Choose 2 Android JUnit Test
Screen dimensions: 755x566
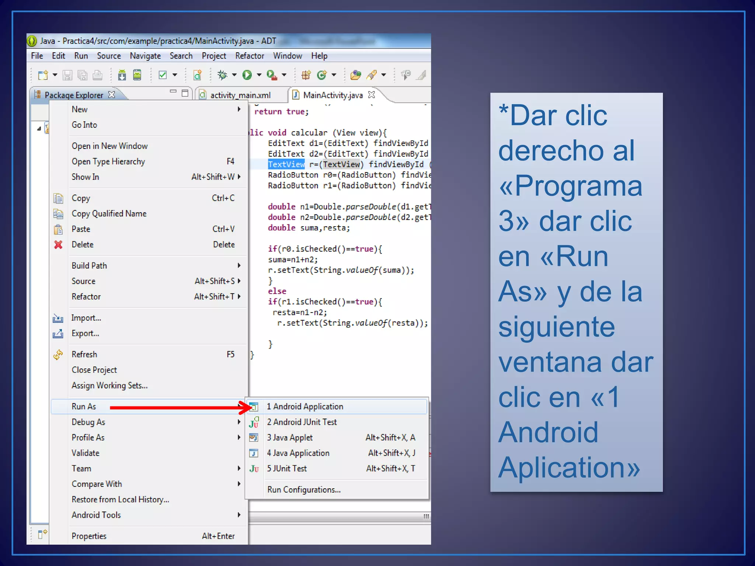(x=337, y=422)
